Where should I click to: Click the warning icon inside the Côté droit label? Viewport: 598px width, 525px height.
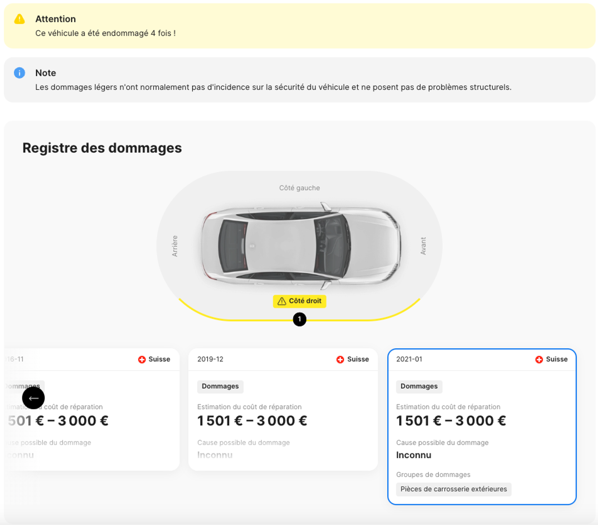pyautogui.click(x=281, y=301)
